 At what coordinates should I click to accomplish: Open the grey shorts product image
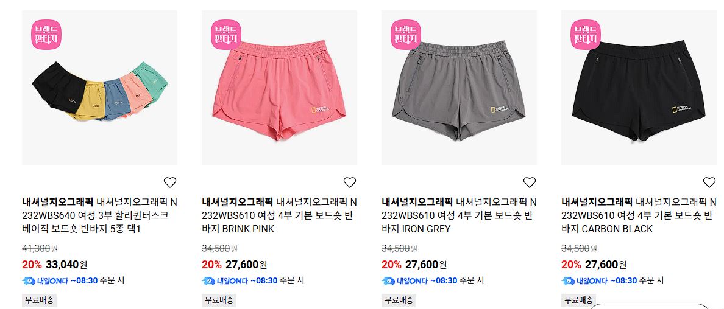pos(459,88)
